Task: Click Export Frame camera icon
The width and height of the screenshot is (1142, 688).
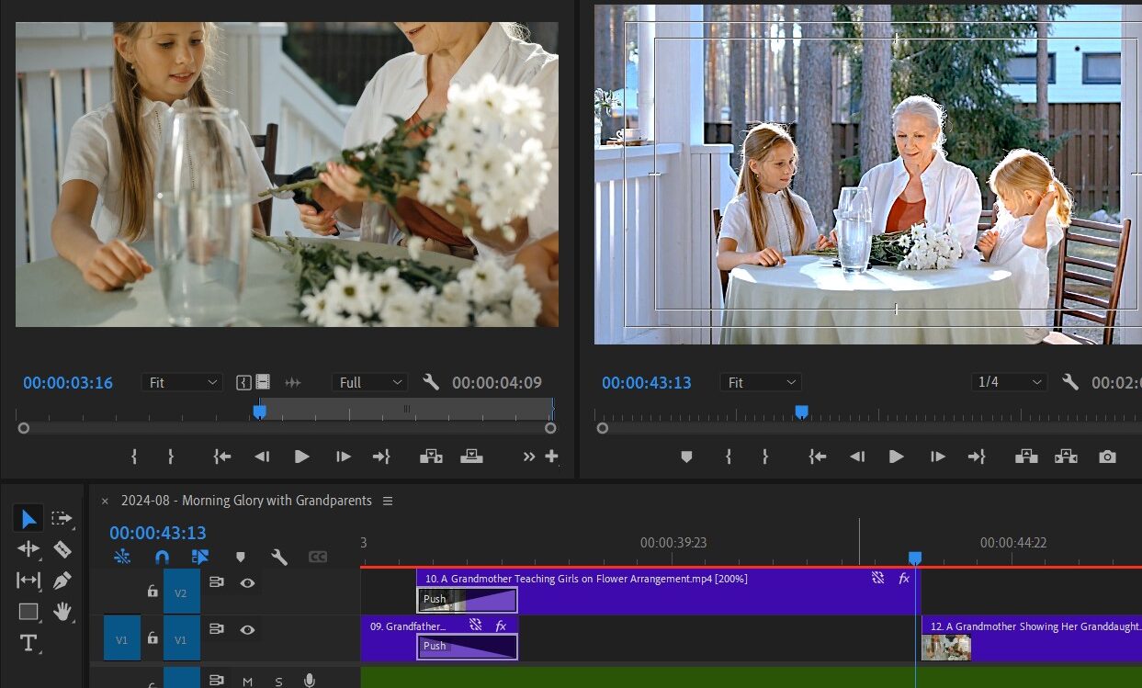Action: point(1108,457)
